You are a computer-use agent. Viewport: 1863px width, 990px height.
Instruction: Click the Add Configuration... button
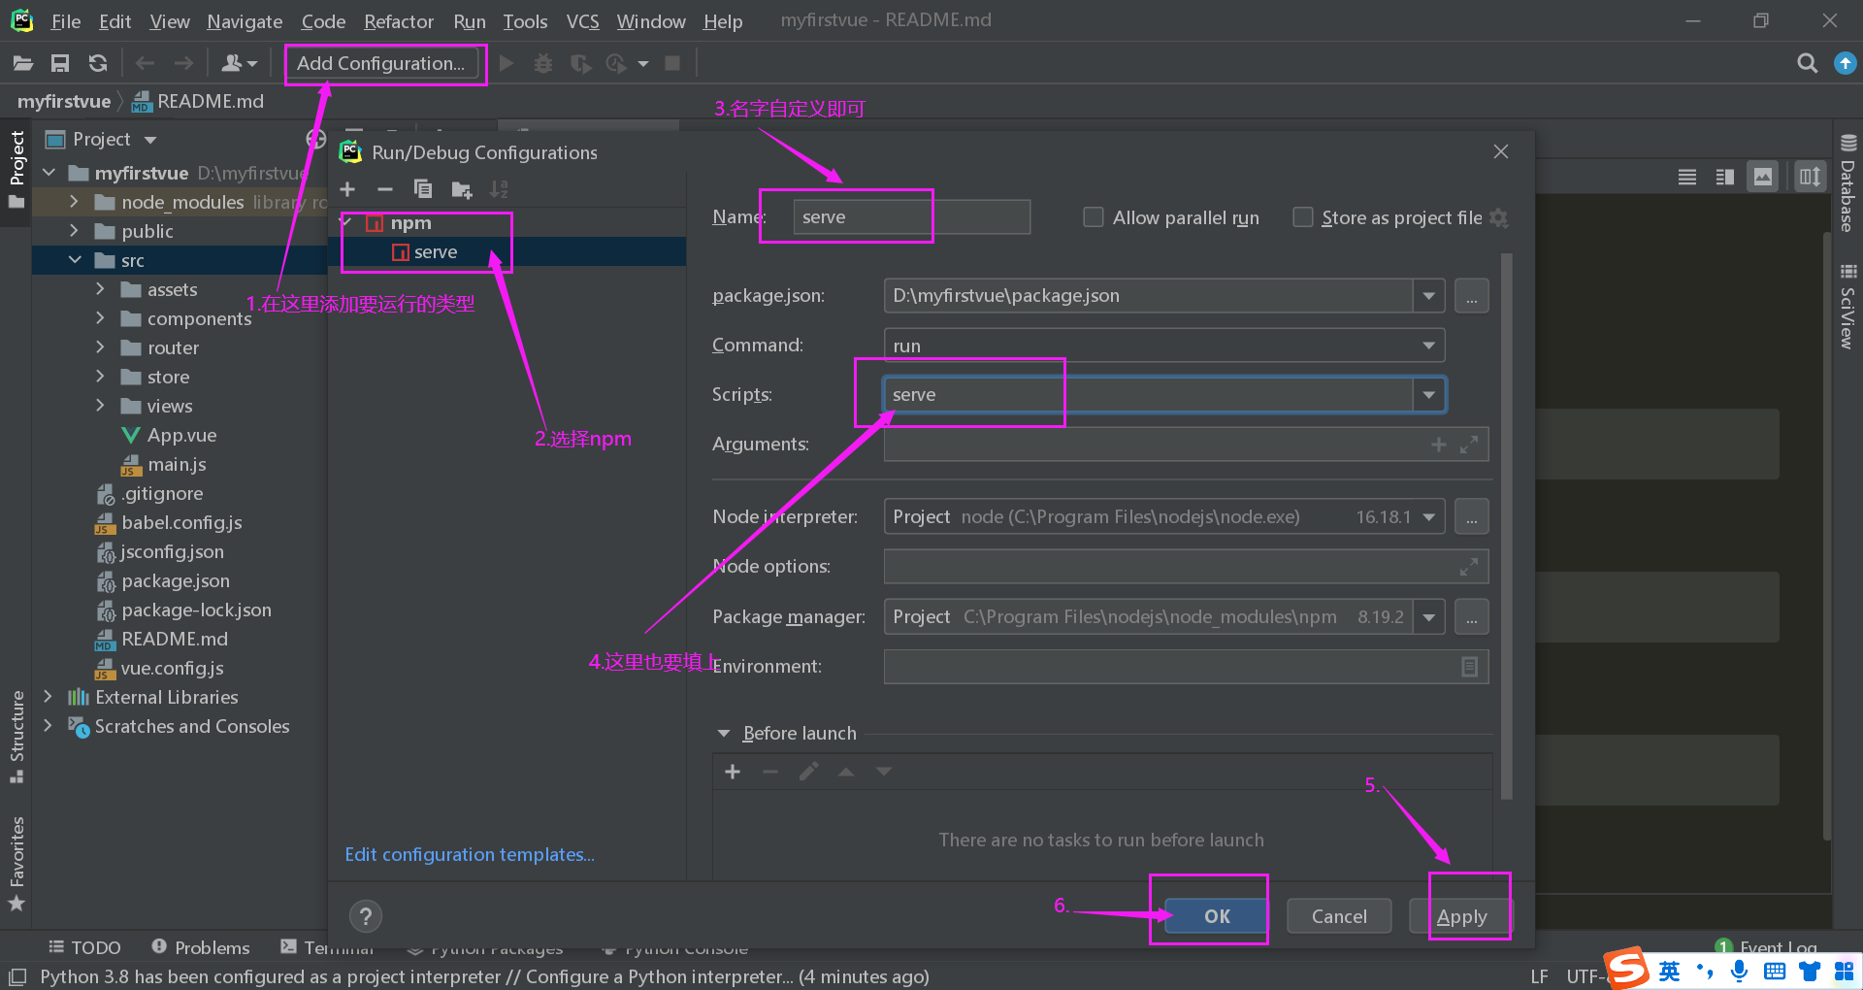click(381, 63)
